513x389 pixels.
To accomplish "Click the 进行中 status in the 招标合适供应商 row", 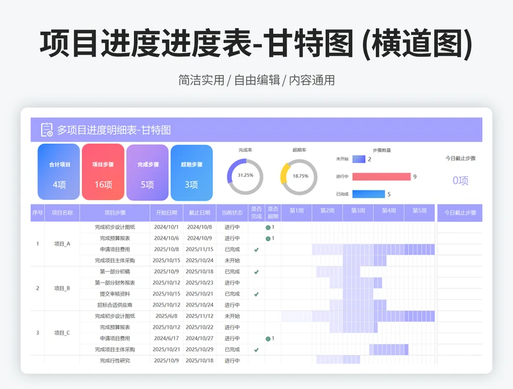I will [232, 305].
